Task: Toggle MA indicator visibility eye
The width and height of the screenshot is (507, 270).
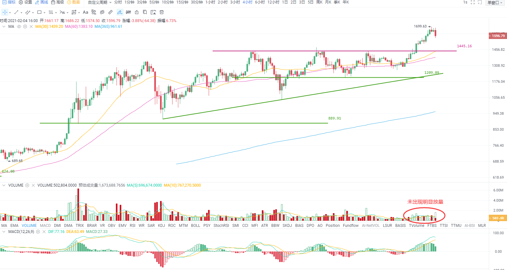Action: (x=19, y=27)
